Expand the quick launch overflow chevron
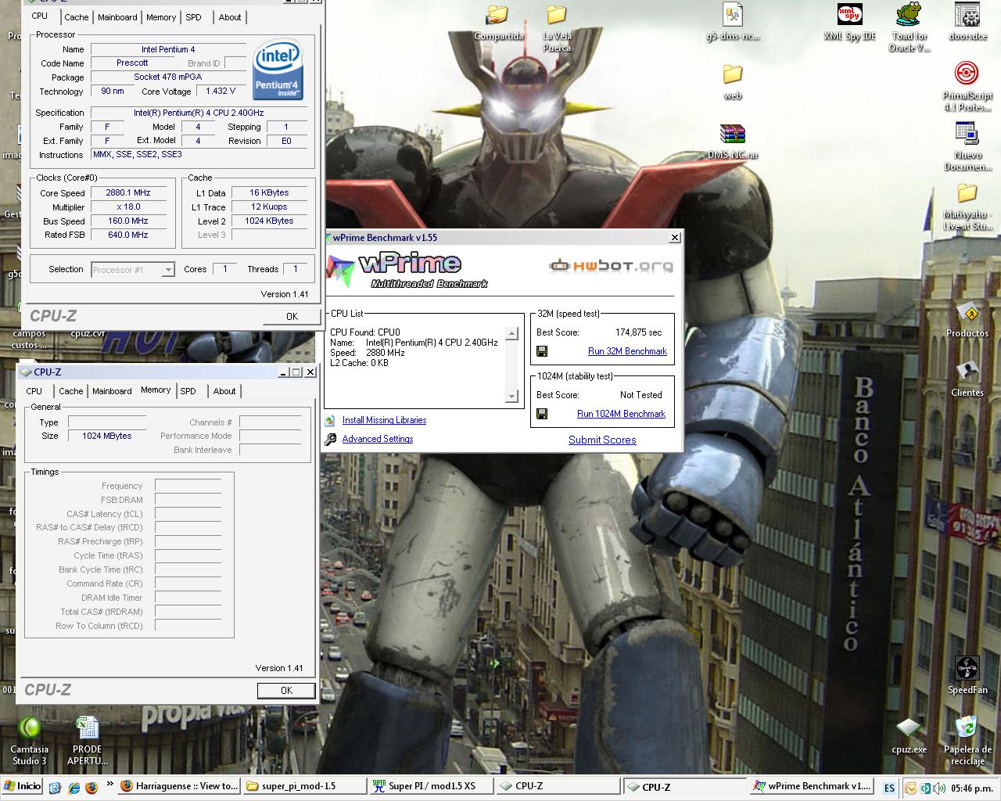The width and height of the screenshot is (1001, 801). click(109, 785)
